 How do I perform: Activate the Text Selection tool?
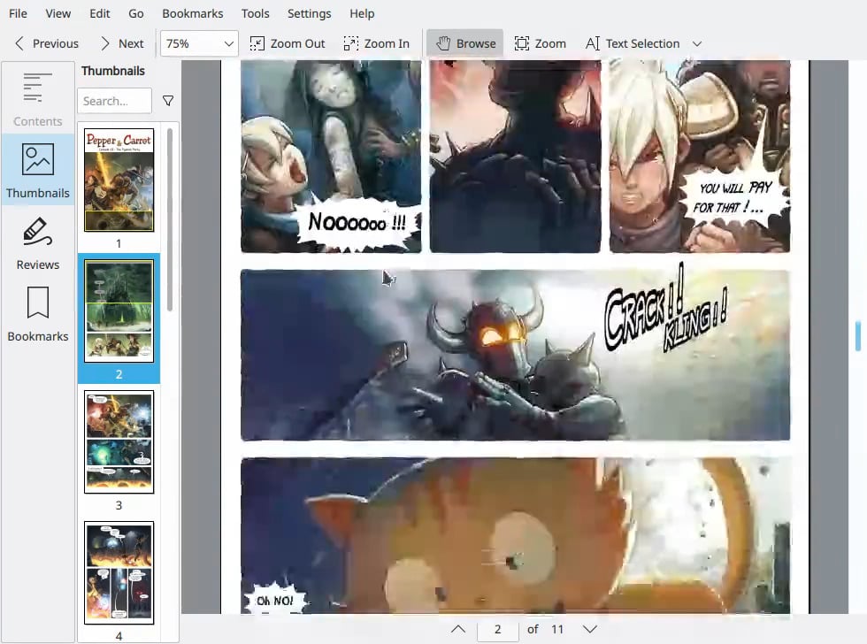pos(633,43)
